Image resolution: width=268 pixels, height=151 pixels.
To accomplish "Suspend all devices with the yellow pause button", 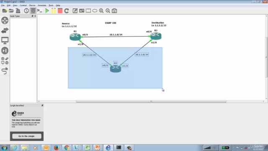I will click(54, 11).
